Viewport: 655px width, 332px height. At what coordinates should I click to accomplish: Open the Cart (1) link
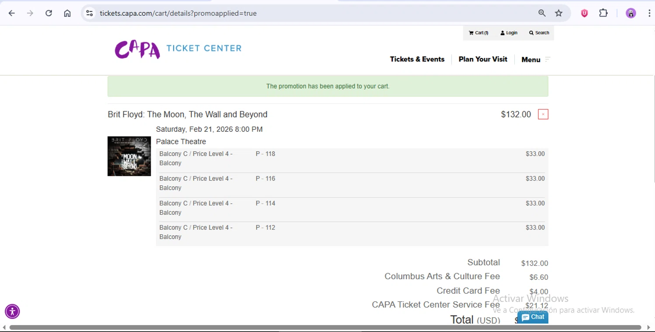pos(479,33)
